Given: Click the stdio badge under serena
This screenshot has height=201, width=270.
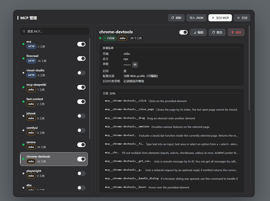Looking at the screenshot, I should [31, 147].
